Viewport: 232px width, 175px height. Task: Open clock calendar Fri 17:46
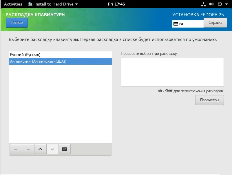(x=116, y=4)
